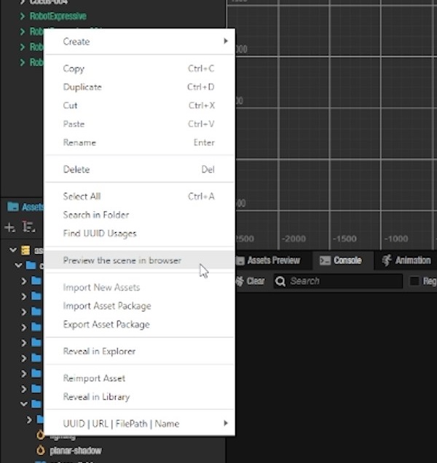Click the add new asset plus icon

(x=9, y=228)
